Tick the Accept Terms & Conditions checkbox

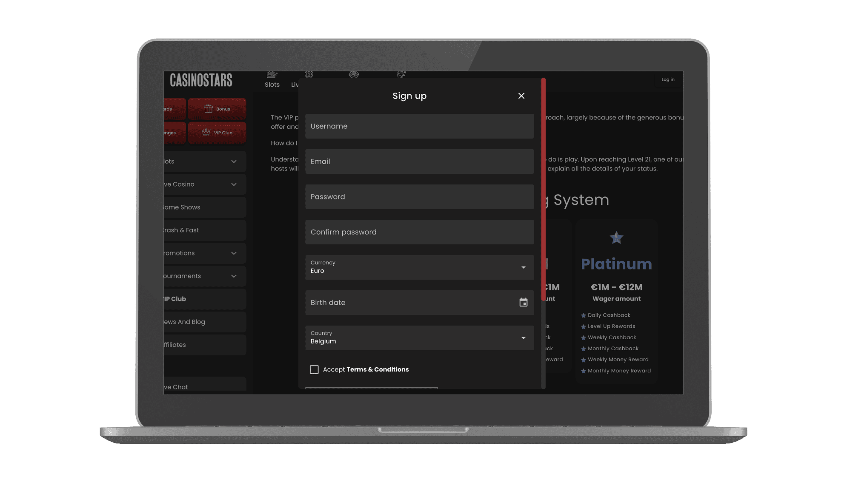point(314,370)
